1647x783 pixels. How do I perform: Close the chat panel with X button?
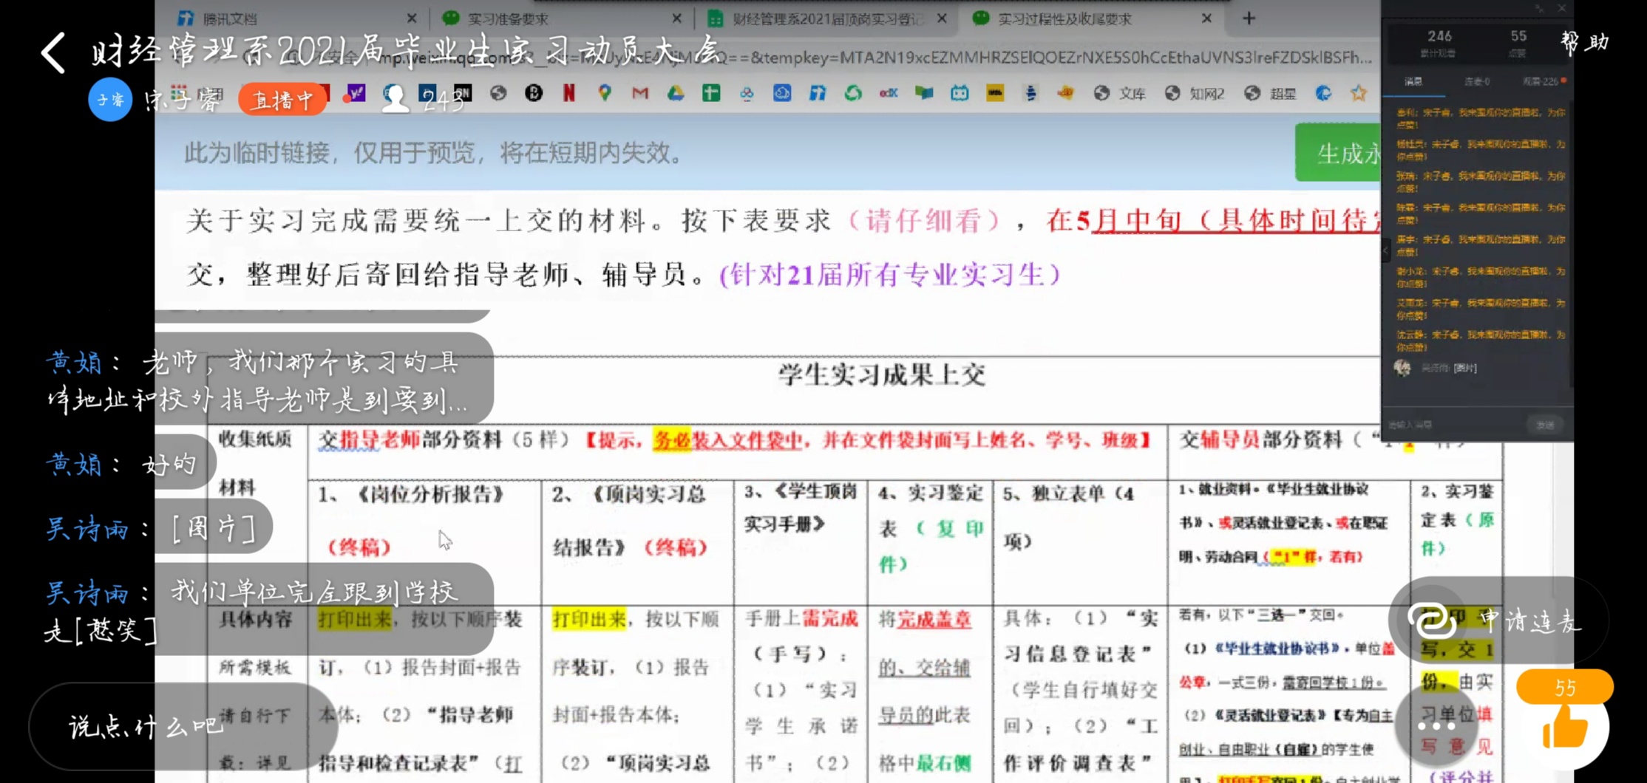tap(1561, 8)
